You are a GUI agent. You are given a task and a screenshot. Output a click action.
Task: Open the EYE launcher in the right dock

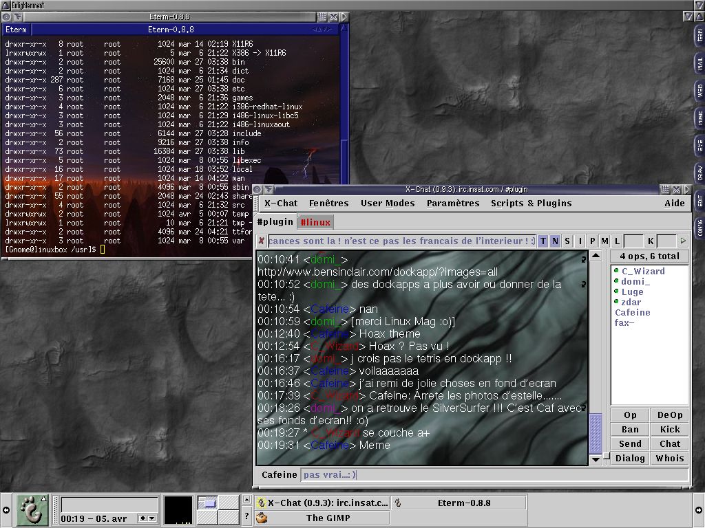coord(699,146)
